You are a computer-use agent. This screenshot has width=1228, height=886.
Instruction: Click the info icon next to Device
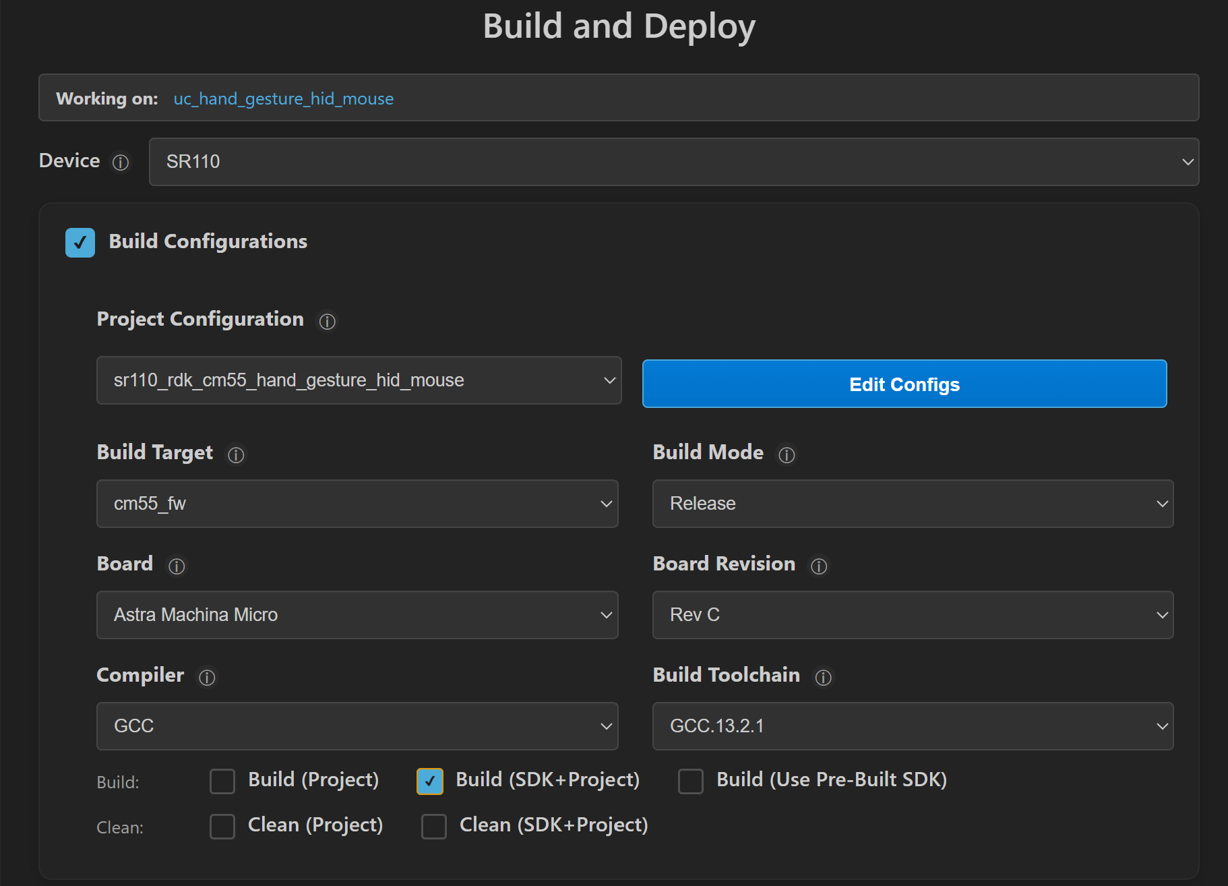pyautogui.click(x=121, y=163)
